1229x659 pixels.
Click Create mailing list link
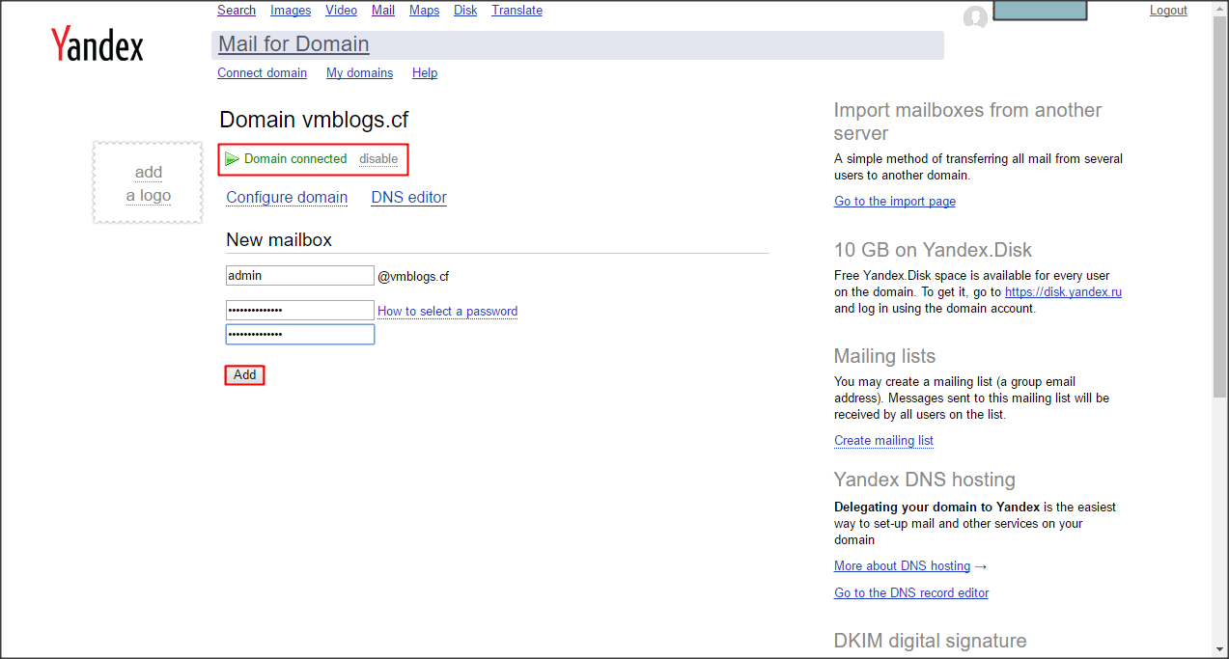(x=883, y=441)
